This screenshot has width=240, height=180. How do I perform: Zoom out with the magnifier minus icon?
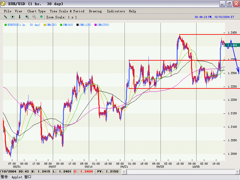coord(34,17)
